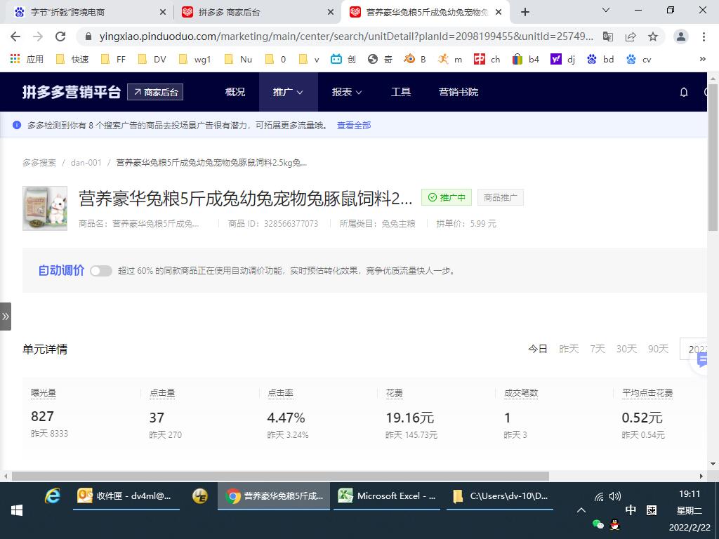Show more bookmarks with double chevron
This screenshot has width=719, height=539.
click(x=702, y=59)
